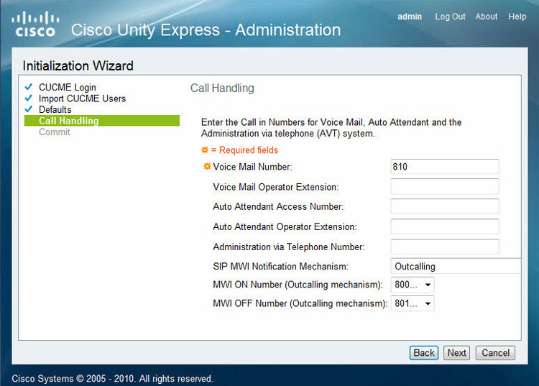Click the 'MWI OFF Number (Outcalling mechanism):' label
Screen dimensions: 539x386
click(x=300, y=303)
